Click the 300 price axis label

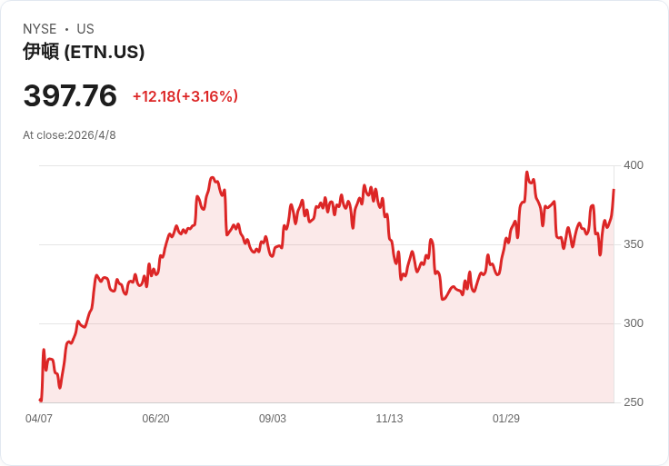pos(634,323)
